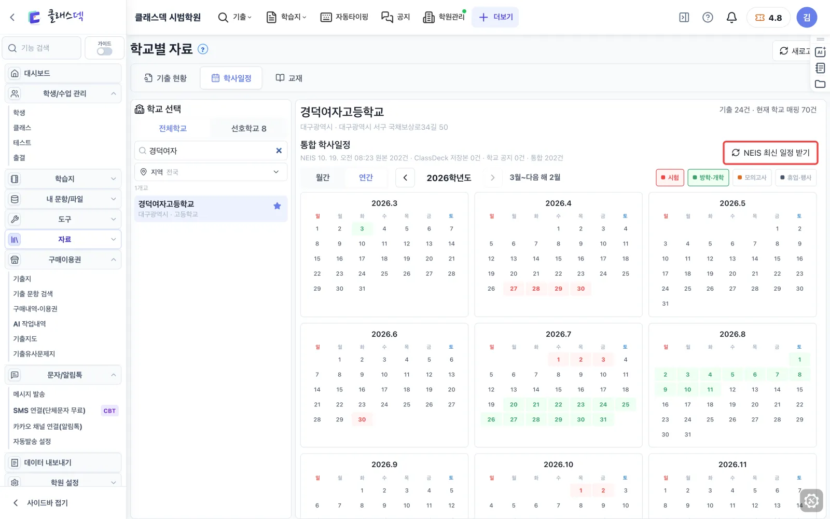Open 자동타이핑 in the top menu
The height and width of the screenshot is (519, 830).
pyautogui.click(x=344, y=17)
